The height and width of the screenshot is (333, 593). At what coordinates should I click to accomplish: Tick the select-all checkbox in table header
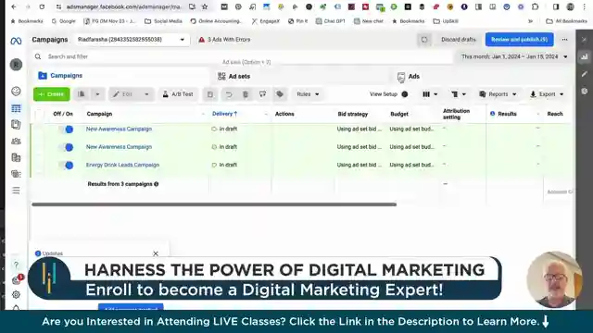click(39, 114)
